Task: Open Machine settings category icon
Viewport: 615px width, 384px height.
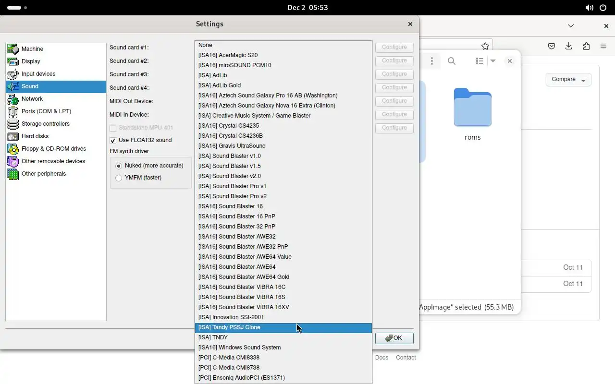Action: [x=13, y=49]
